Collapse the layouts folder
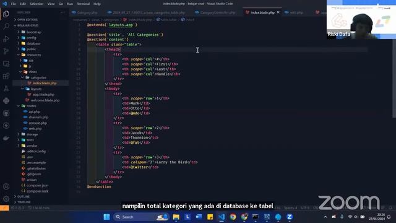This screenshot has height=223, width=396. pos(36,89)
